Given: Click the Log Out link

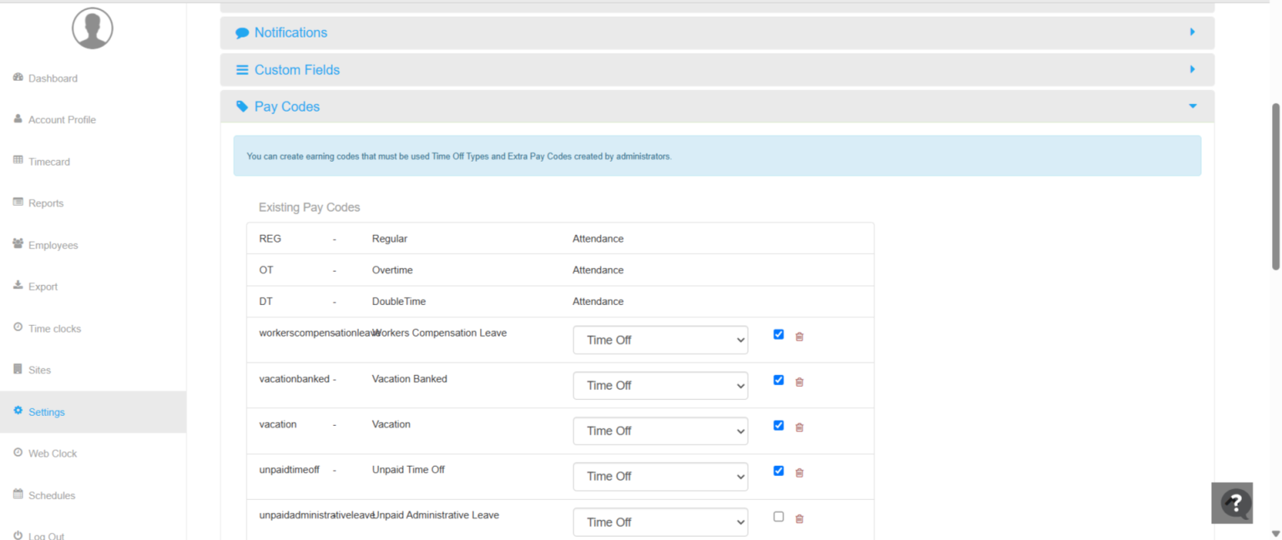Looking at the screenshot, I should (x=46, y=534).
